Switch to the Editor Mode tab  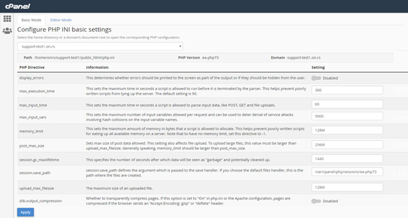click(61, 20)
